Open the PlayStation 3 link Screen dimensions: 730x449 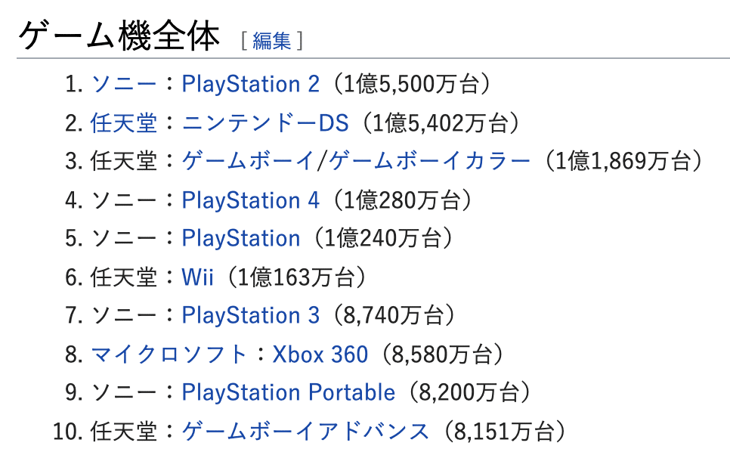pyautogui.click(x=250, y=315)
